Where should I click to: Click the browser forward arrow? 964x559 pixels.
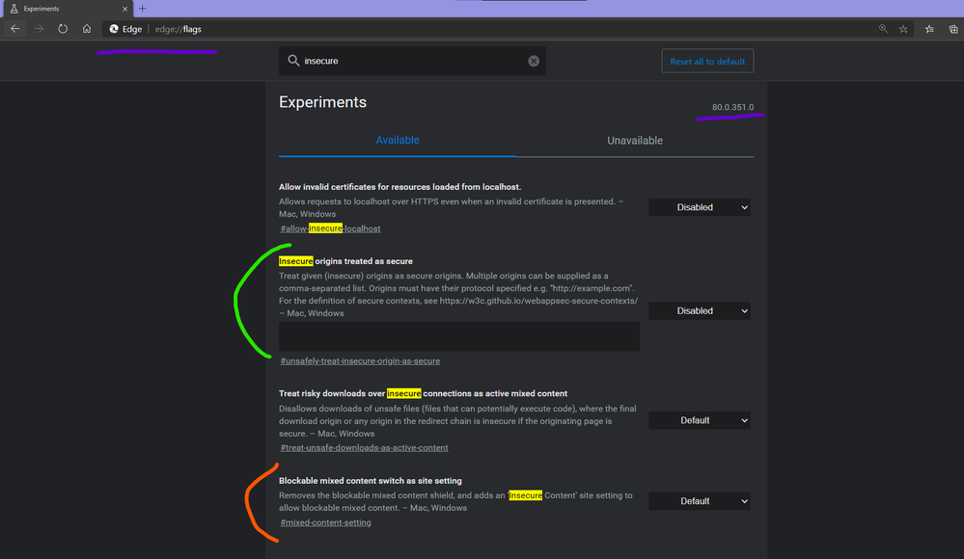point(39,29)
